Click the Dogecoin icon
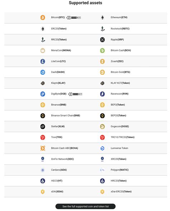Screen dimensions: 170x211 [x=102, y=127]
